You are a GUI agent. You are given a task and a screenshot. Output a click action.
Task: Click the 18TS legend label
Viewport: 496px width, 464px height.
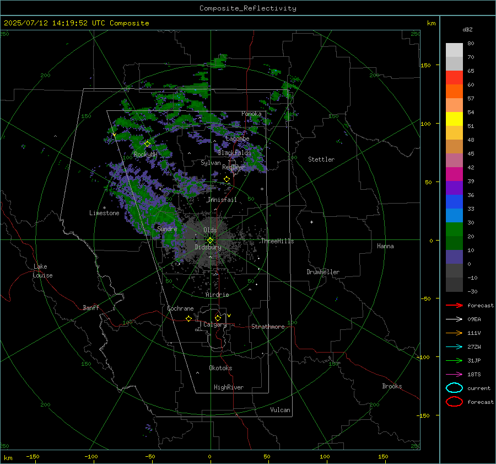pyautogui.click(x=474, y=375)
